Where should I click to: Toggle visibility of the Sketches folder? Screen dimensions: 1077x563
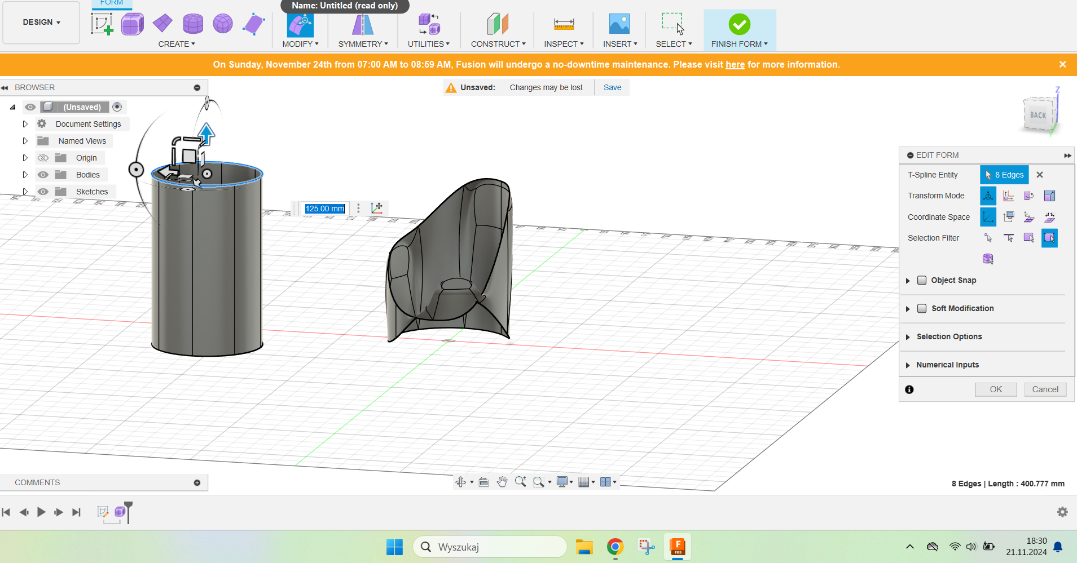[x=43, y=192]
